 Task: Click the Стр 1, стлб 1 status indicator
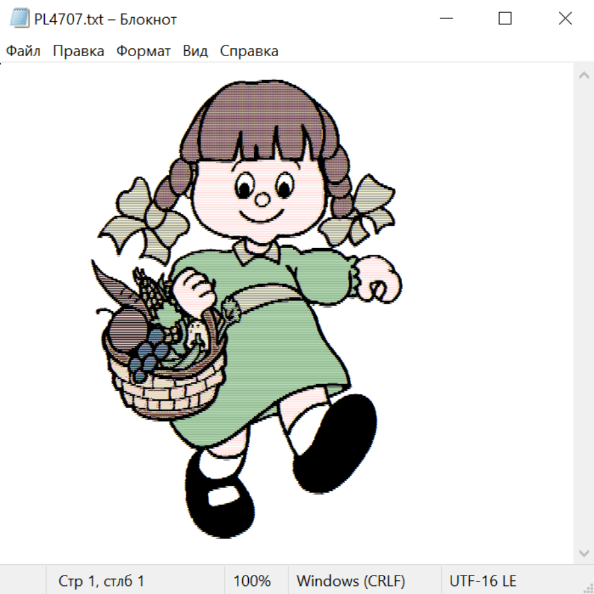101,581
